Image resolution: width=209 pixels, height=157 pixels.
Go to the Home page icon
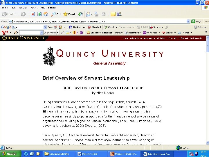coord(46,14)
